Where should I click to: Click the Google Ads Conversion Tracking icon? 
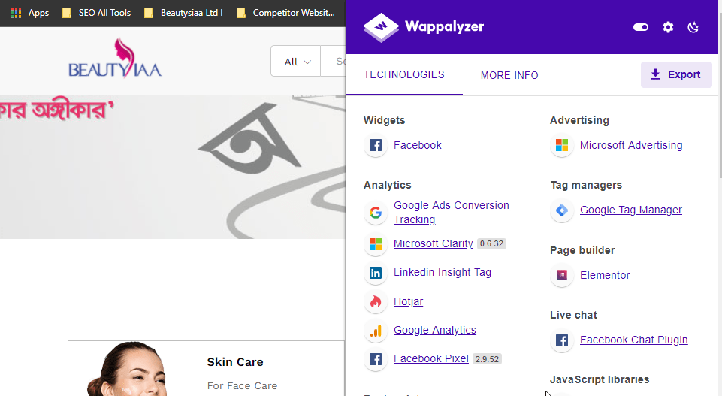[376, 212]
